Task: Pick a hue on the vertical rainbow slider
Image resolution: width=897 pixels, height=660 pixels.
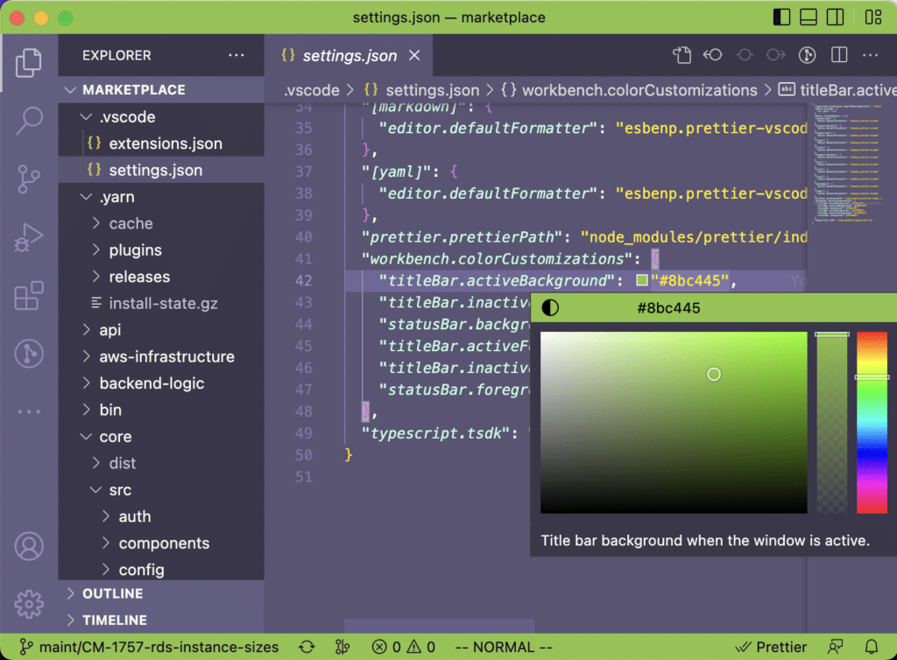Action: [872, 420]
